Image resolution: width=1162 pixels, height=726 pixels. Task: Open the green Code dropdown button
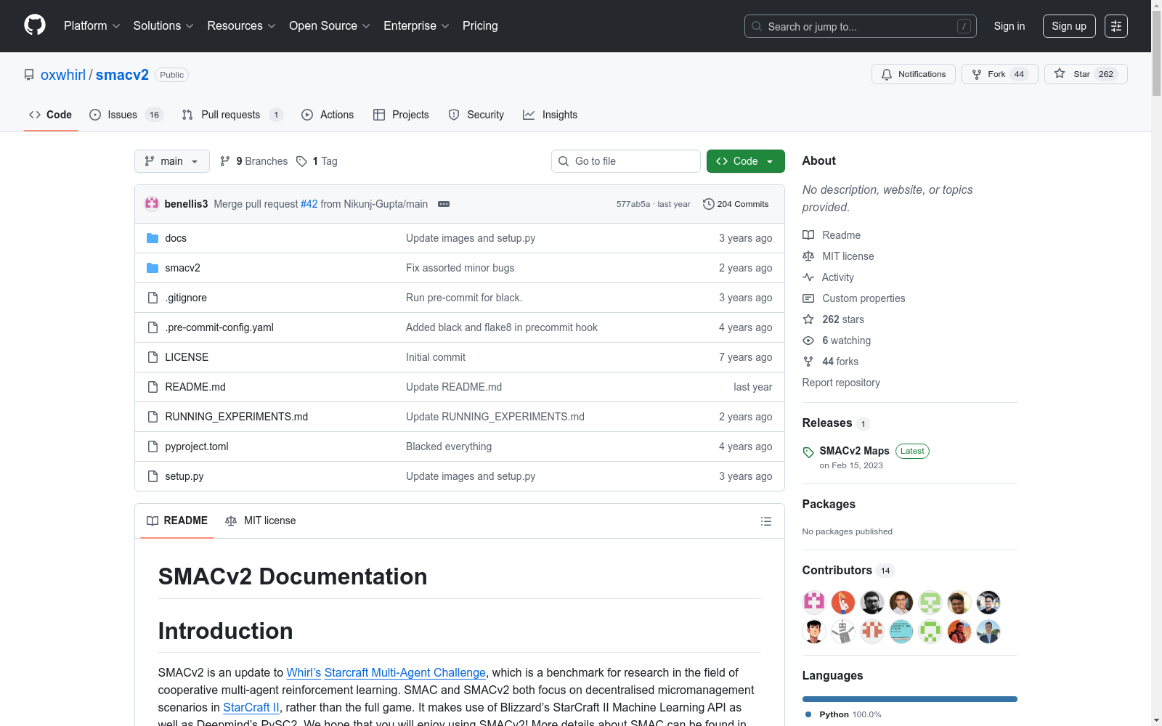[746, 161]
